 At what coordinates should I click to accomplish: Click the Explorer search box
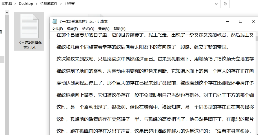245,4
